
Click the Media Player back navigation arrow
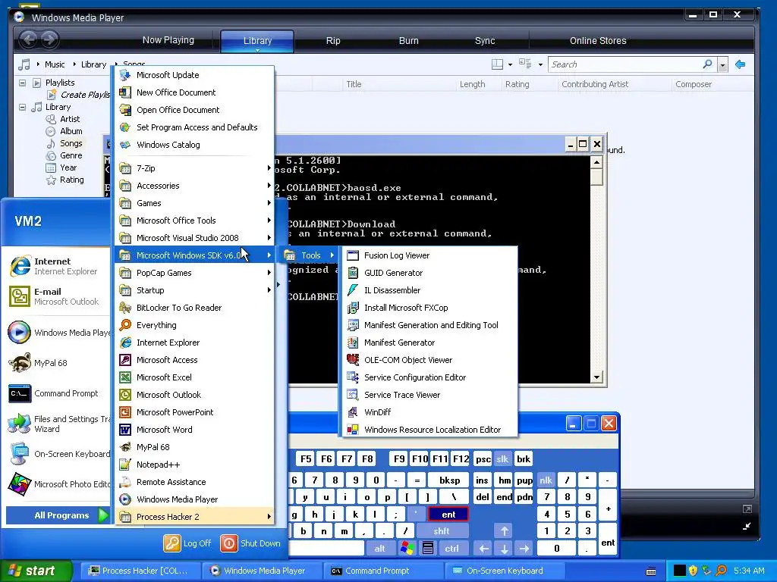coord(29,39)
